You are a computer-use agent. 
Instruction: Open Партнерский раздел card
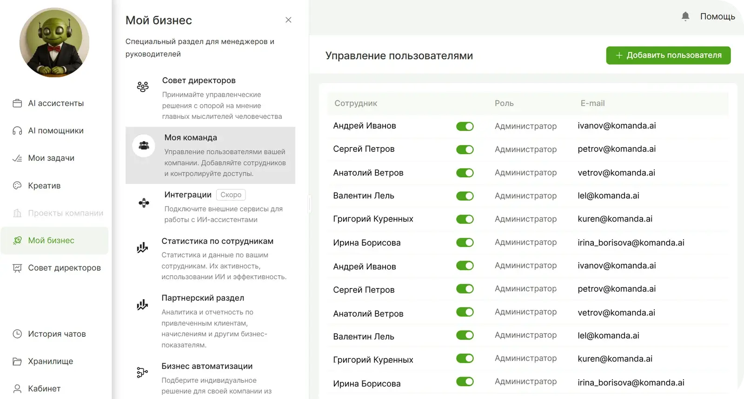pyautogui.click(x=210, y=321)
